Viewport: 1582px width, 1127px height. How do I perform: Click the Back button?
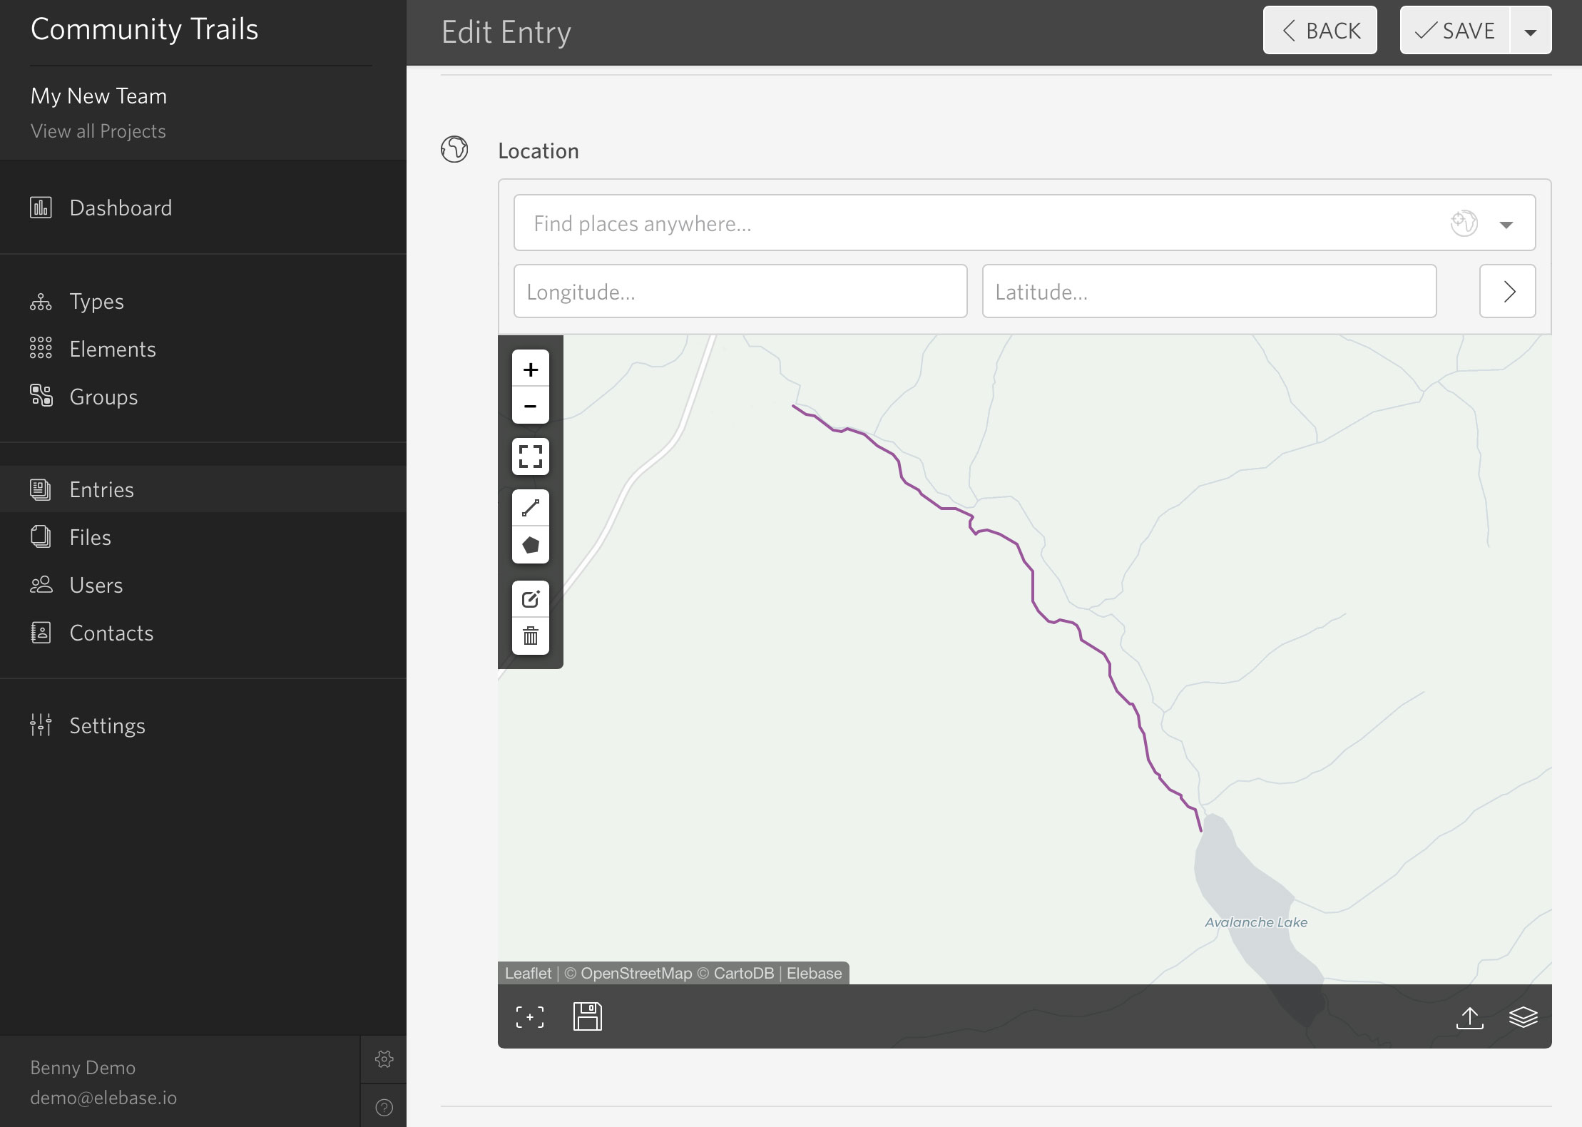[x=1320, y=31]
